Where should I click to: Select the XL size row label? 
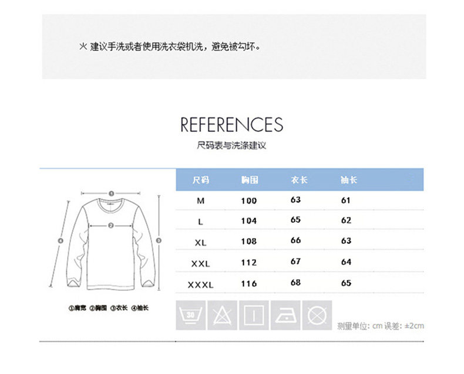point(200,243)
